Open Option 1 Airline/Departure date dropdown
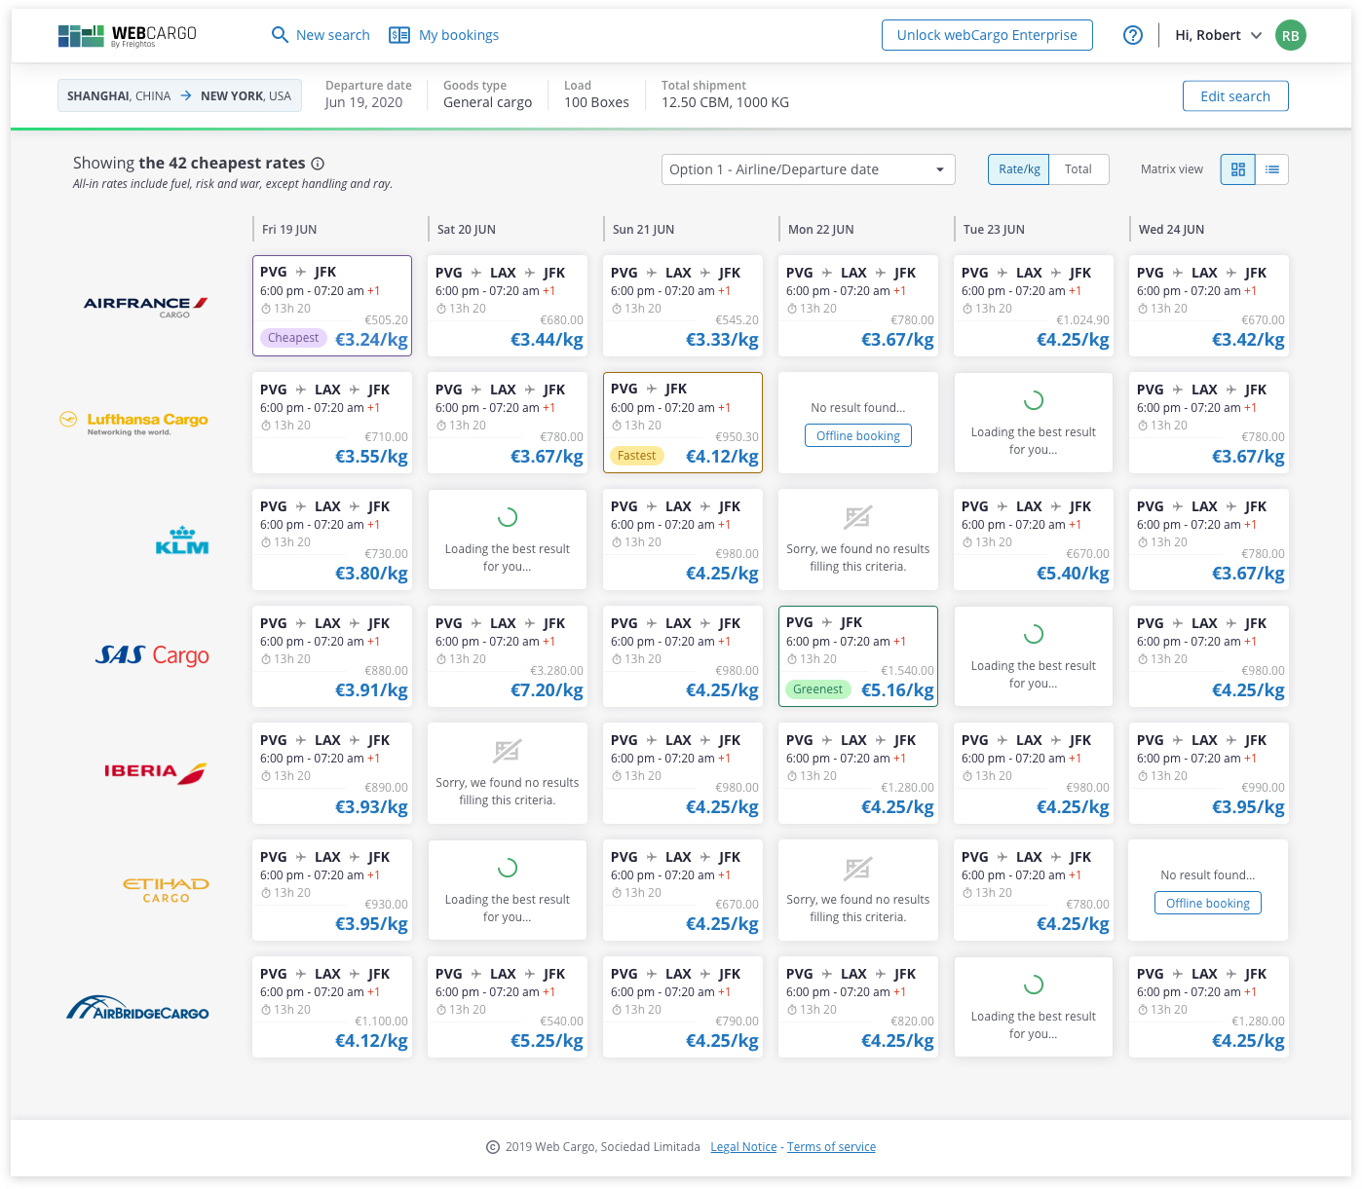The height and width of the screenshot is (1189, 1362). point(808,169)
